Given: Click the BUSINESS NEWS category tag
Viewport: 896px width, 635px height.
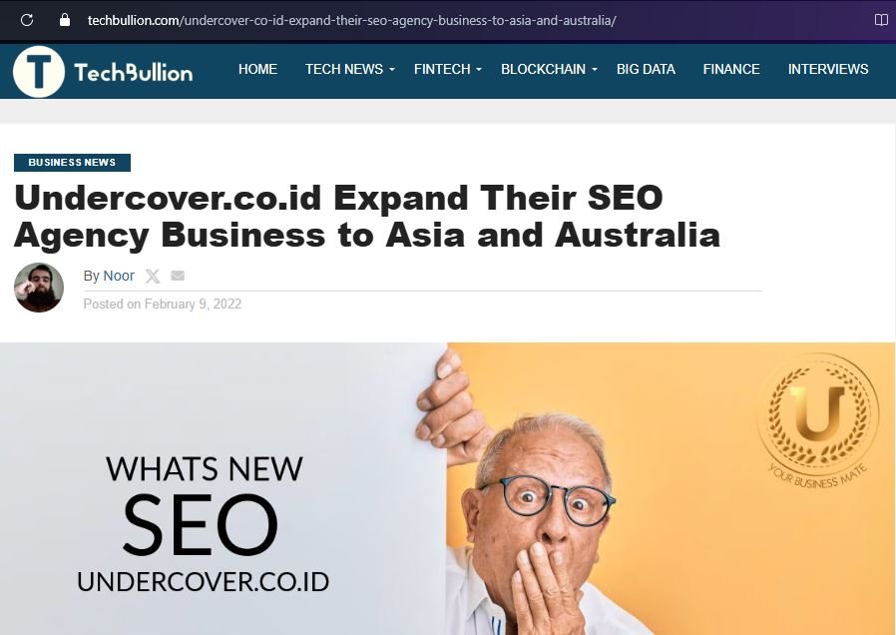Looking at the screenshot, I should [72, 163].
